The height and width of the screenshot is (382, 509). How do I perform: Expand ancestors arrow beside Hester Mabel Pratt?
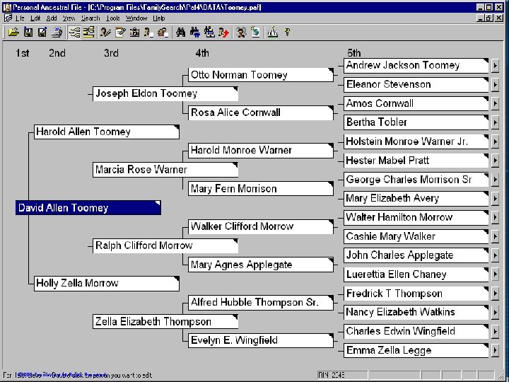click(x=495, y=161)
